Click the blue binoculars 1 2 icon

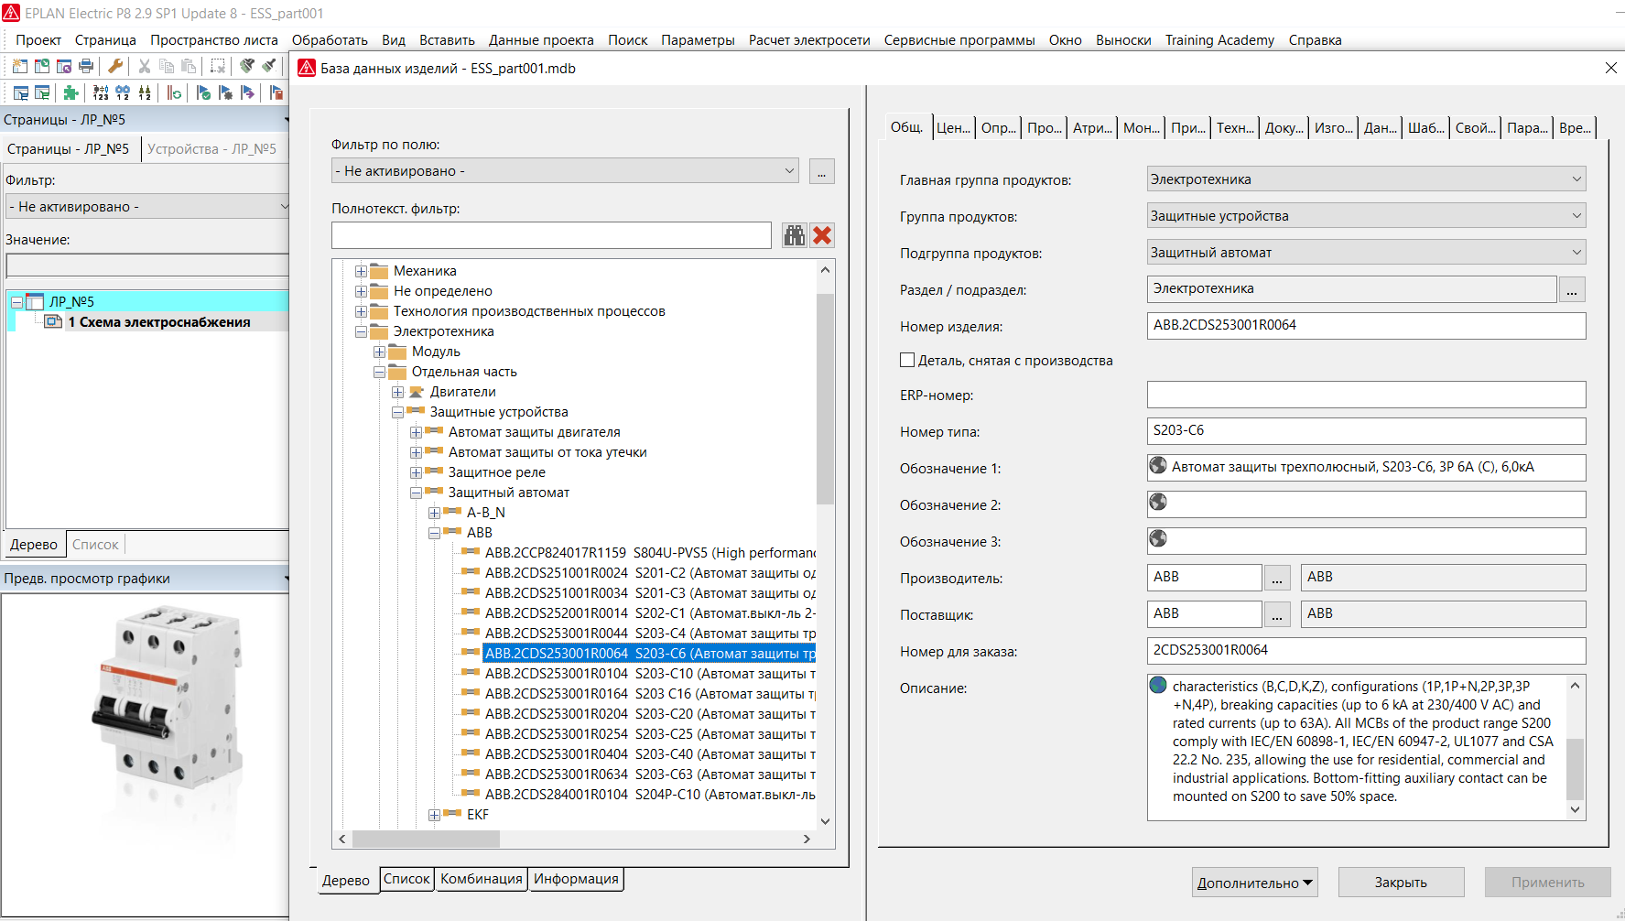pyautogui.click(x=123, y=92)
